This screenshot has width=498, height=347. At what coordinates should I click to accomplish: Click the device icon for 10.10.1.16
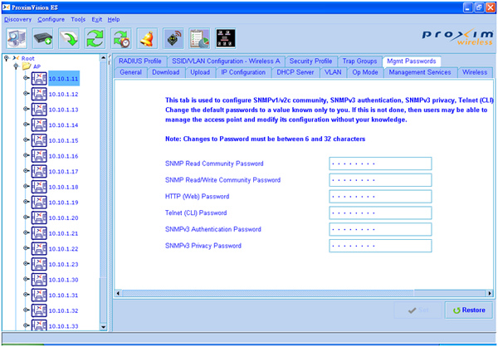tap(39, 156)
